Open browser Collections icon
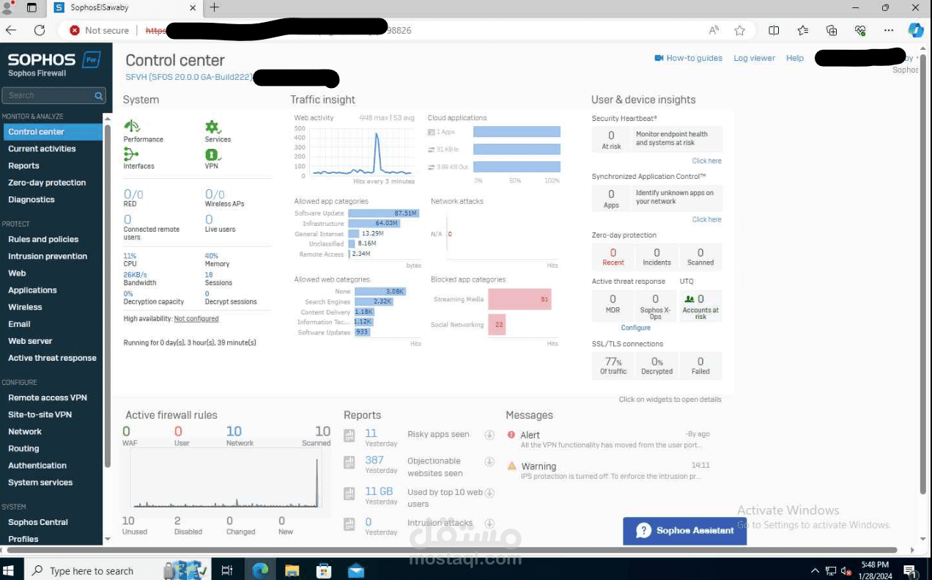 (831, 30)
